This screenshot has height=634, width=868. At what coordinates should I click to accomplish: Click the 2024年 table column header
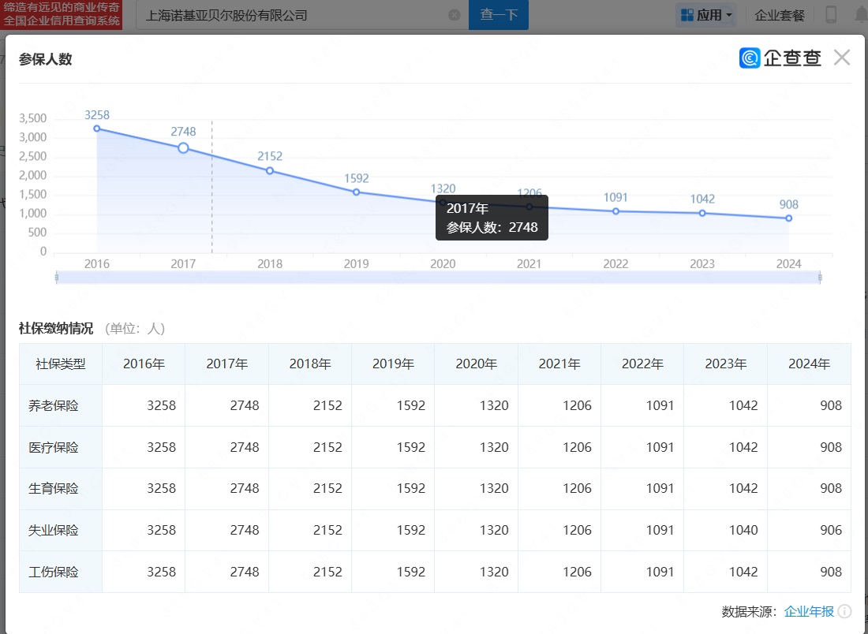[809, 364]
